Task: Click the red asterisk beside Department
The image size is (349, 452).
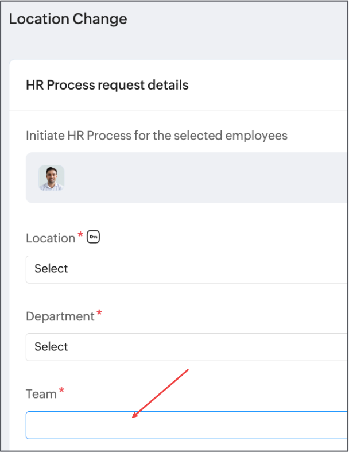Action: tap(99, 312)
